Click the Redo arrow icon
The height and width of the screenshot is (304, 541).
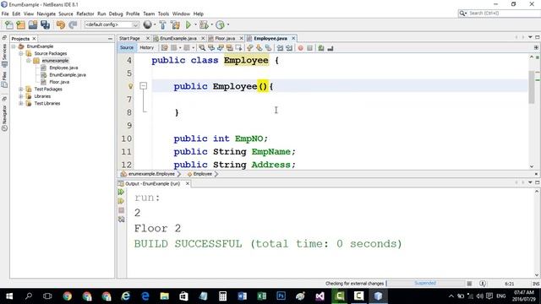pos(73,24)
